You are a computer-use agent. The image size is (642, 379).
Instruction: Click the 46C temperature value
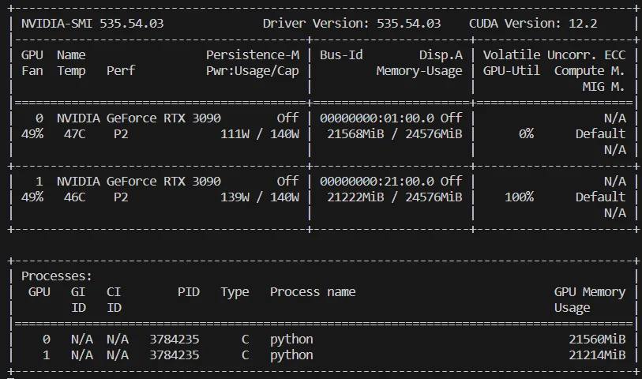[74, 197]
